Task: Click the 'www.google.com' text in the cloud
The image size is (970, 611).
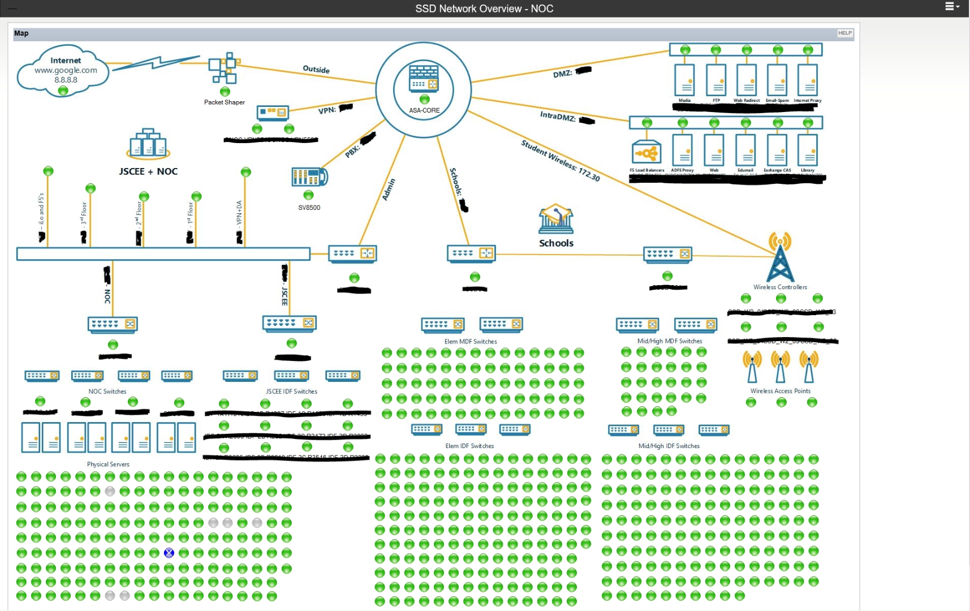Action: point(66,70)
